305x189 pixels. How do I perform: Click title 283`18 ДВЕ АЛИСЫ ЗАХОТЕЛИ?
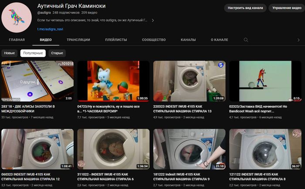(x=28, y=109)
